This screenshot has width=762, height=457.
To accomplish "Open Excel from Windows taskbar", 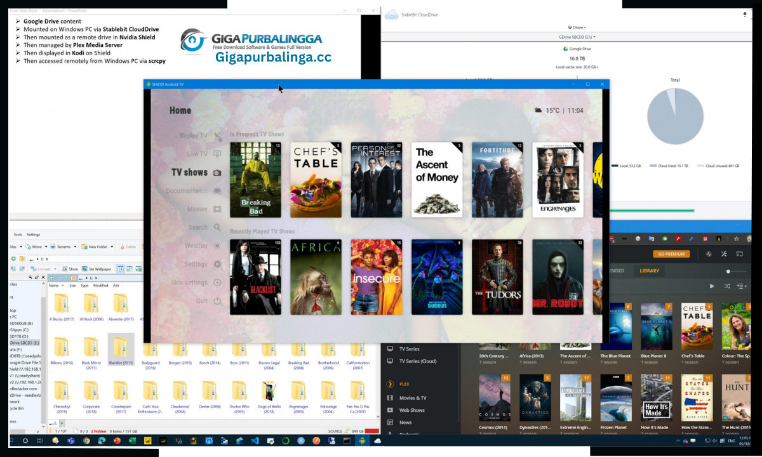I will [x=132, y=440].
